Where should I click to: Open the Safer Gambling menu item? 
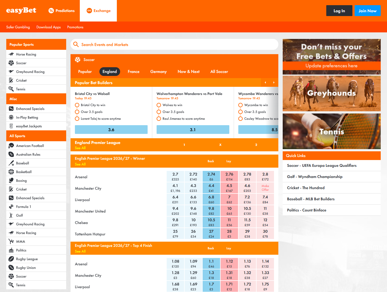[18, 27]
